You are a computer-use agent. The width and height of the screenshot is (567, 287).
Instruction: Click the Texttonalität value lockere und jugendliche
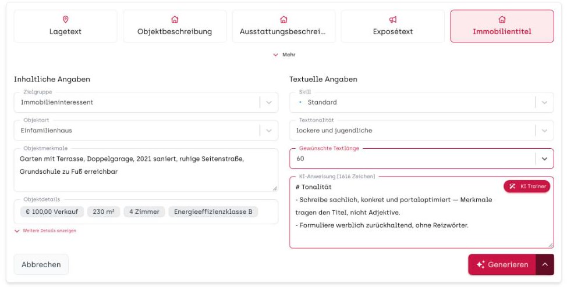tap(334, 130)
